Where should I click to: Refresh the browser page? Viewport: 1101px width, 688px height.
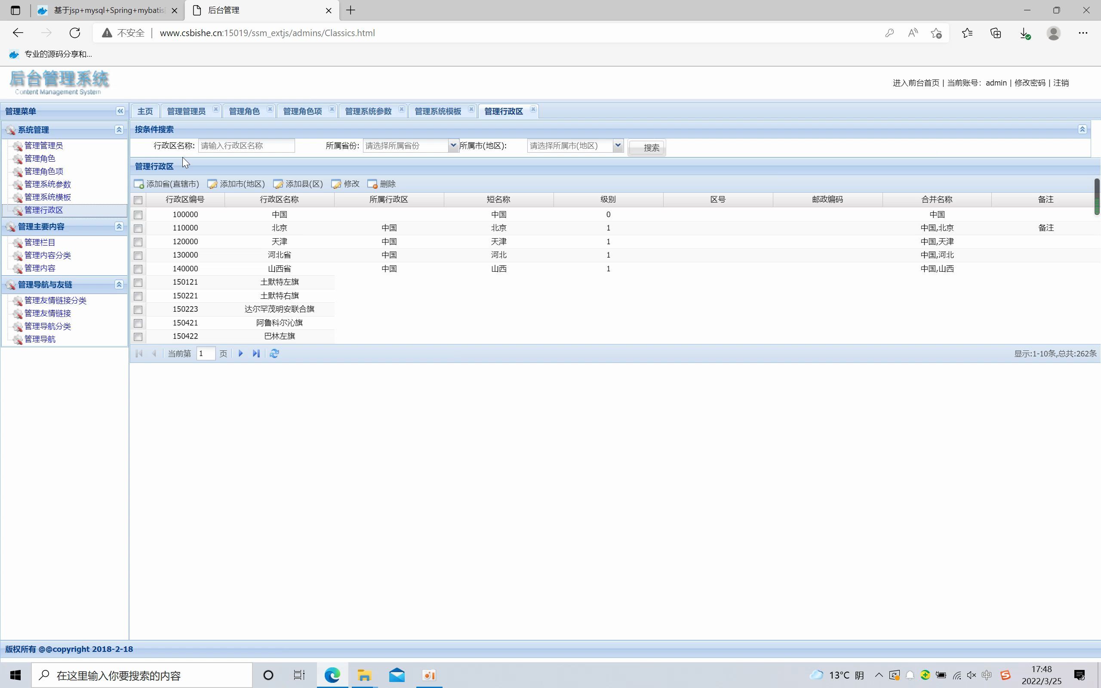[x=74, y=33]
